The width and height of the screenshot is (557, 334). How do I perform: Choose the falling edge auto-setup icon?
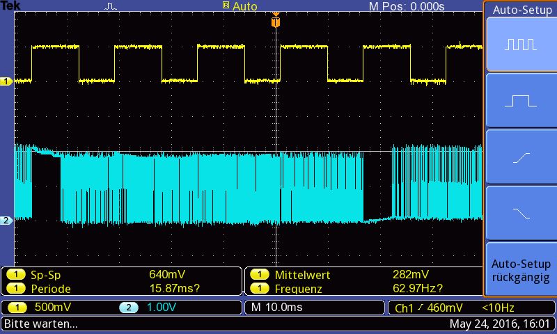coord(521,213)
